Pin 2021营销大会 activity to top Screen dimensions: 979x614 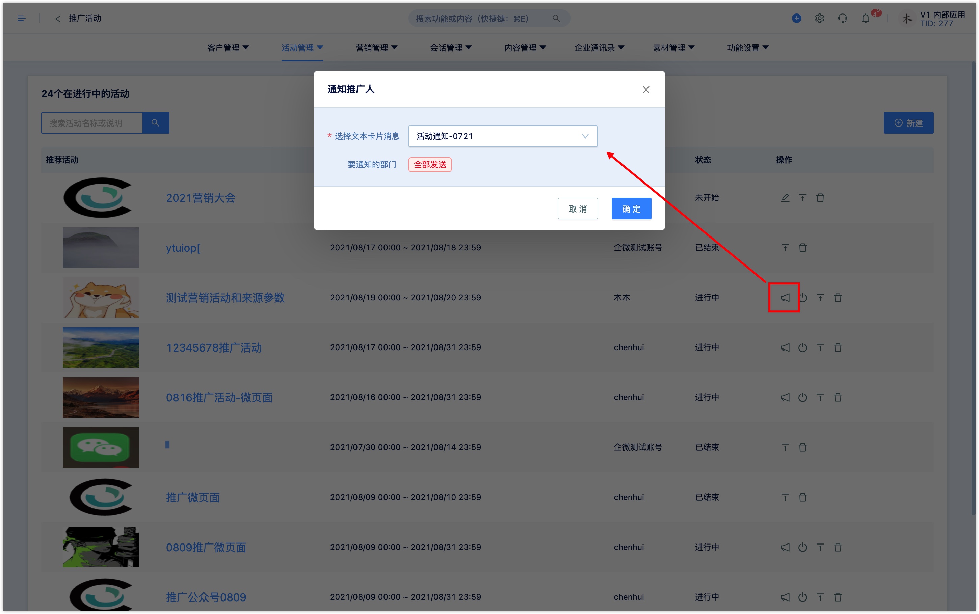(x=803, y=198)
